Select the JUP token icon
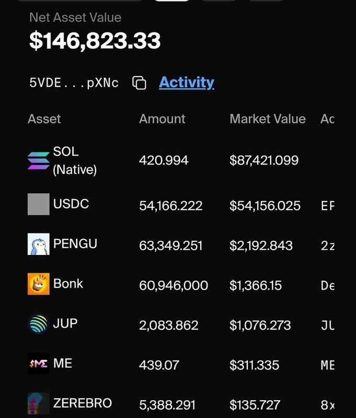Image resolution: width=356 pixels, height=418 pixels. (39, 323)
